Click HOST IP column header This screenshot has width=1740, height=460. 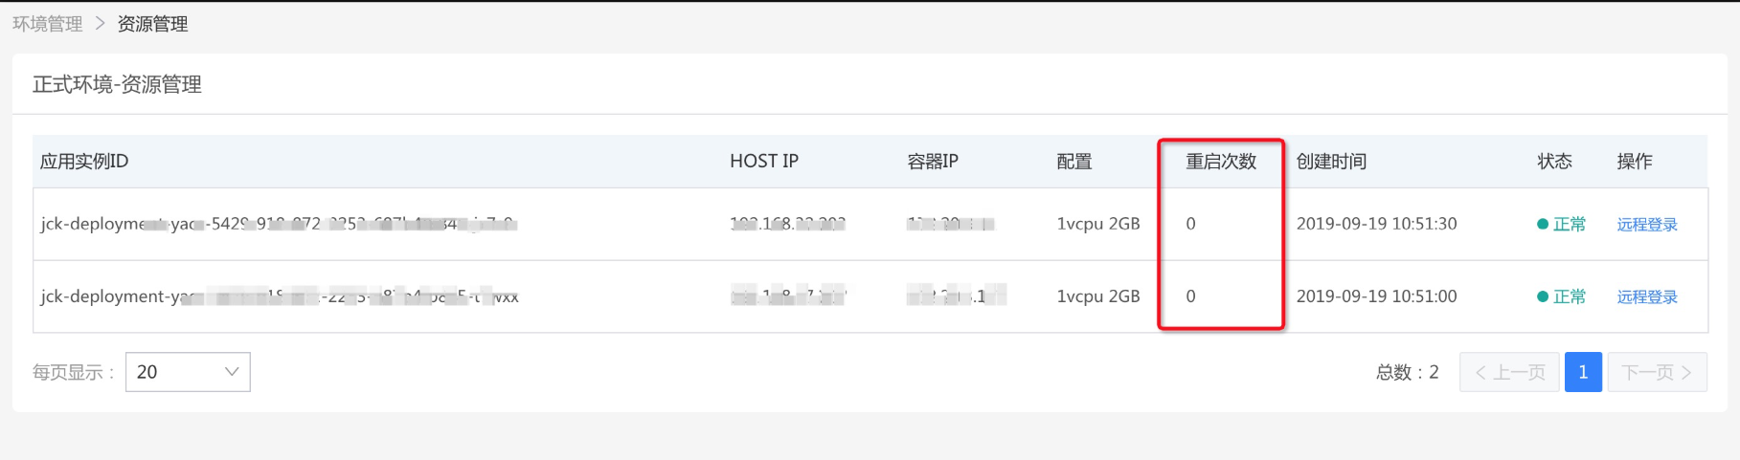tap(764, 162)
